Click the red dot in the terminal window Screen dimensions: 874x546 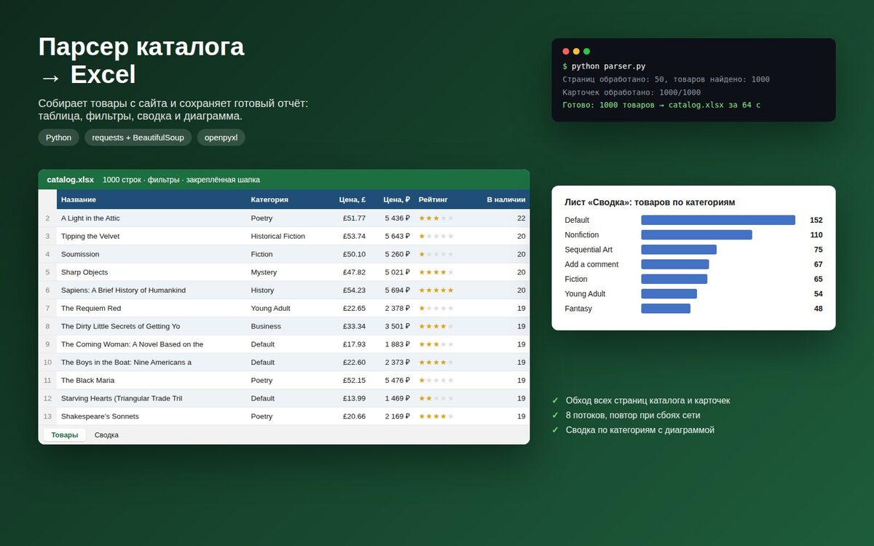566,52
